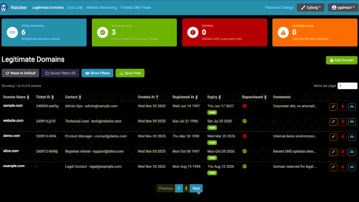Click demo.com not-repurchased red status icon
Viewport: 359px width, 202px height.
(245, 136)
